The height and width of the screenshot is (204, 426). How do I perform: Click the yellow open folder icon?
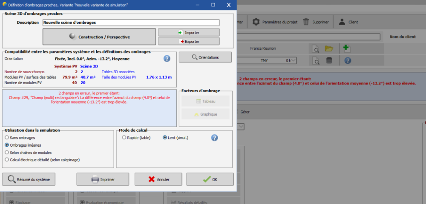pyautogui.click(x=328, y=48)
